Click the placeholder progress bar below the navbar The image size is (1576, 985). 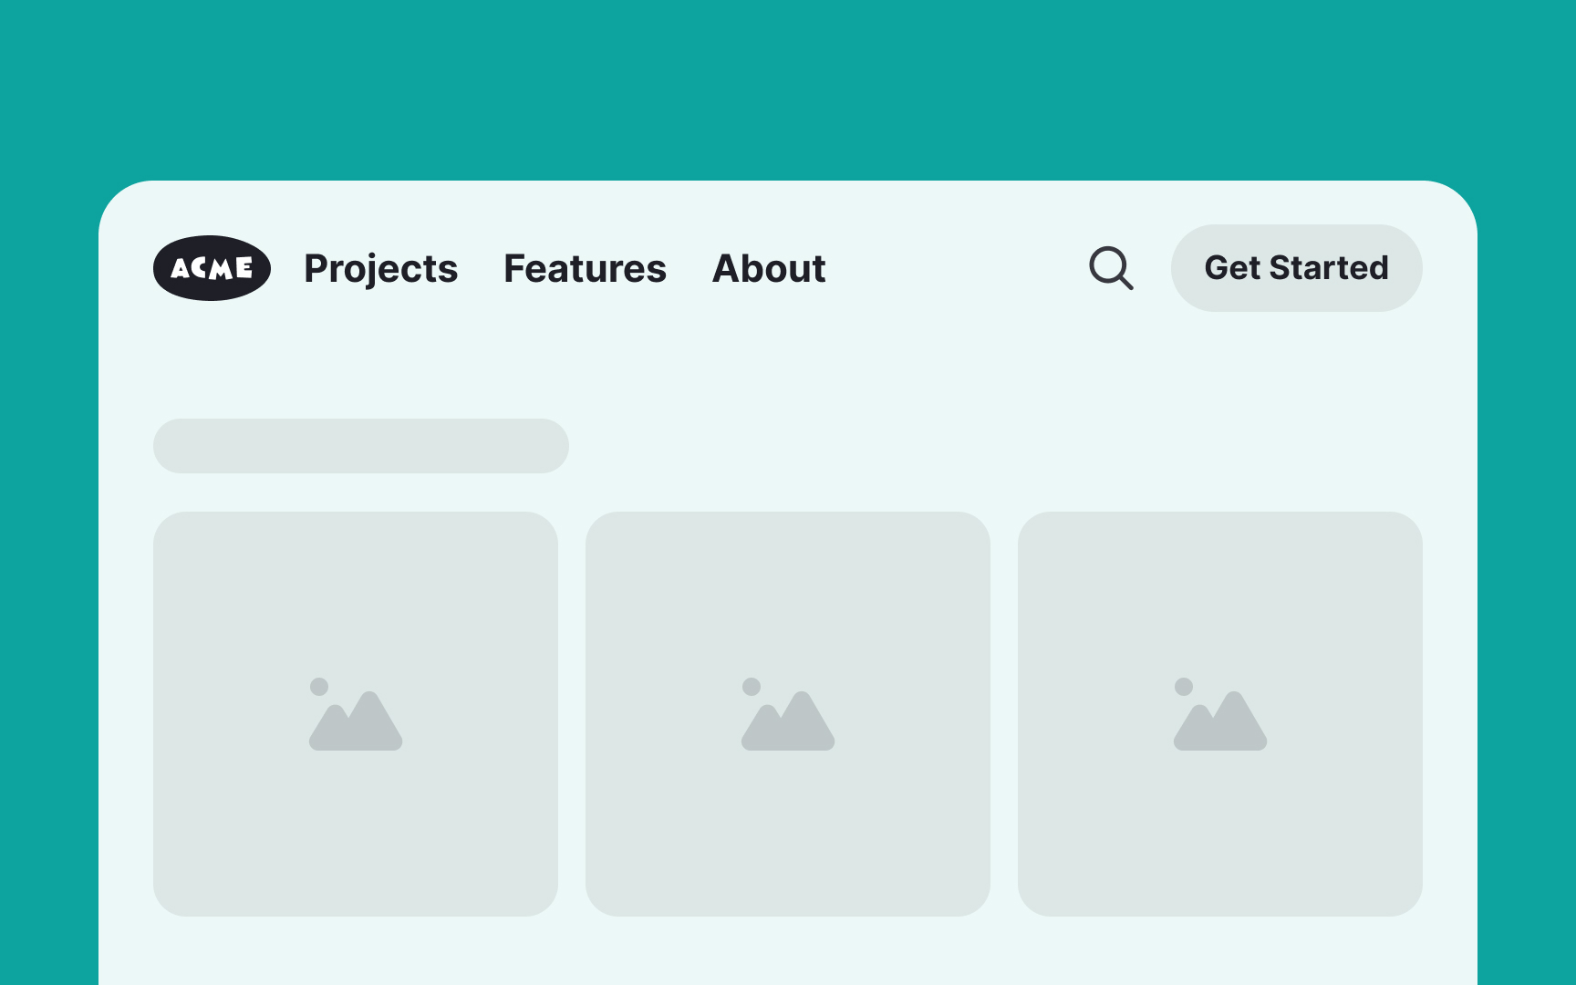click(x=361, y=446)
